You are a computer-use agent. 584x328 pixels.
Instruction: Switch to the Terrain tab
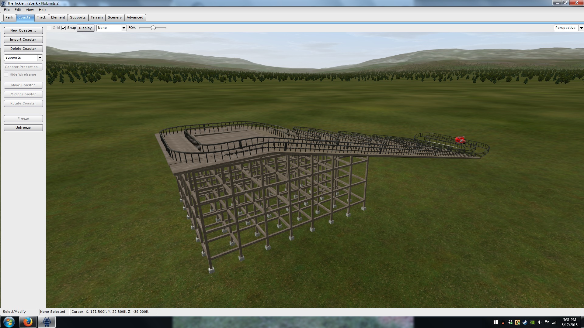pos(96,17)
